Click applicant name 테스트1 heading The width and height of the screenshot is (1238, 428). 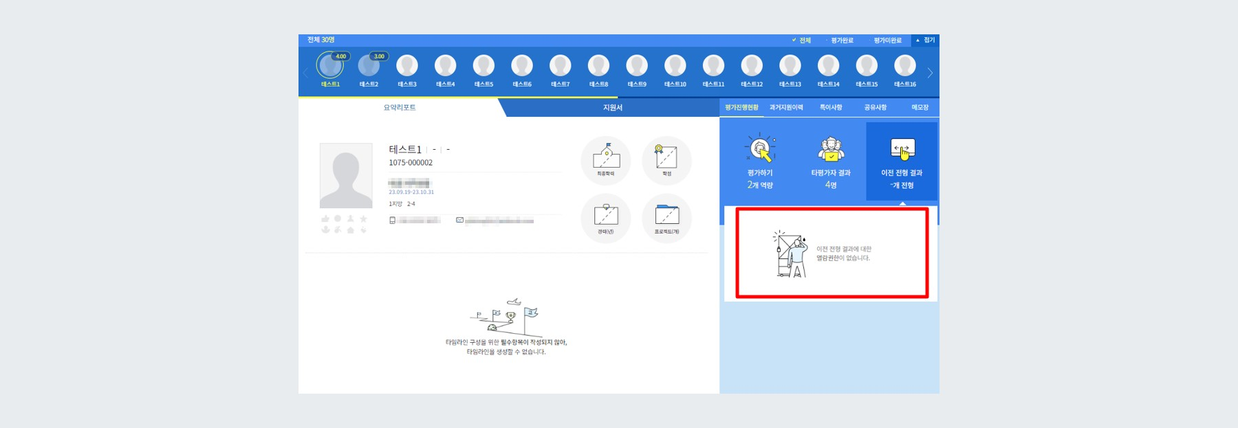(x=405, y=149)
